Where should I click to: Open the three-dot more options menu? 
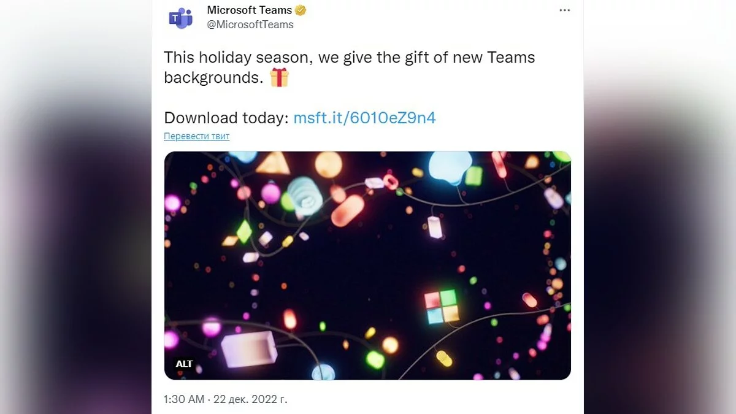pyautogui.click(x=565, y=10)
